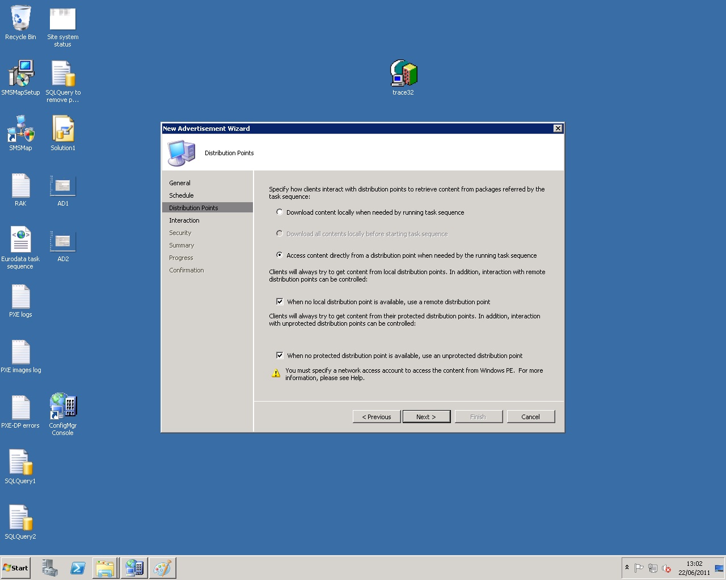Screen dimensions: 726x580
Task: Select the Eurodata task sequence icon
Action: [x=20, y=238]
